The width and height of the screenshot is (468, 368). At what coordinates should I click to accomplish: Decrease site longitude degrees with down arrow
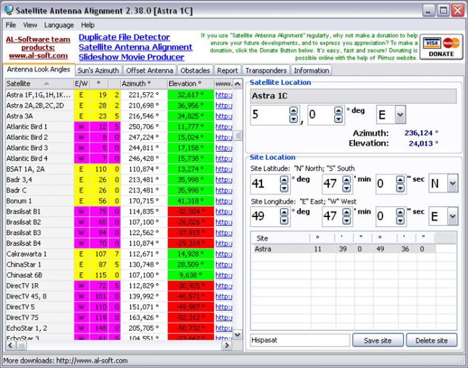click(x=284, y=220)
